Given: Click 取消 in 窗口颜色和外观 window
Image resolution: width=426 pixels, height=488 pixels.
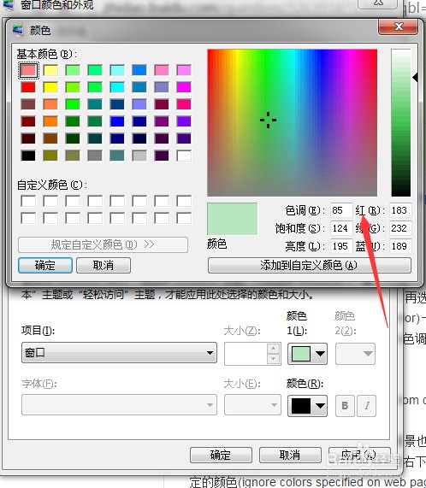Looking at the screenshot, I should pos(290,456).
